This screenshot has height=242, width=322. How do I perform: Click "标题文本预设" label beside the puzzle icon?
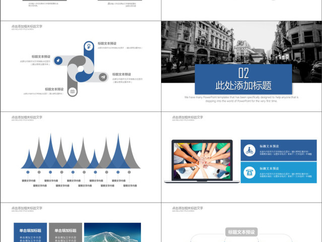[41, 56]
